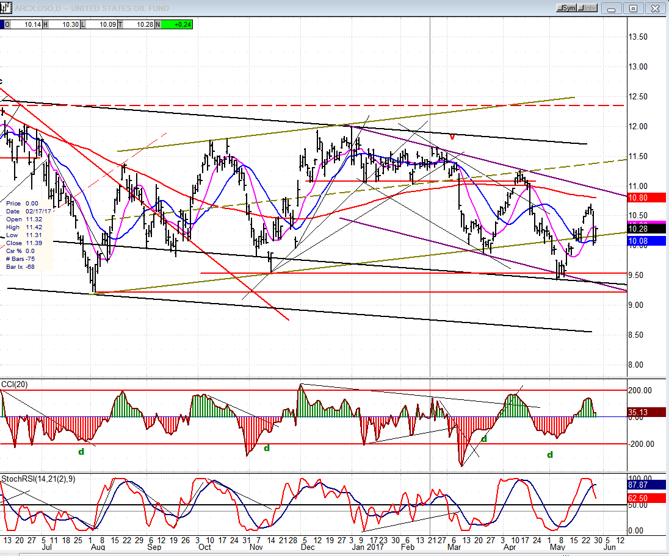Image resolution: width=669 pixels, height=556 pixels.
Task: Close the United States Oil Fund chart
Action: [x=656, y=8]
